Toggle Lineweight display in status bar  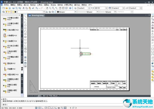point(59,108)
